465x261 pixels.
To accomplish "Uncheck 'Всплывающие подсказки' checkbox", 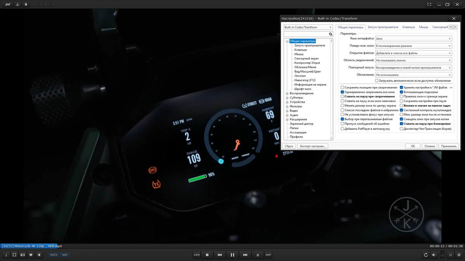I will point(401,92).
